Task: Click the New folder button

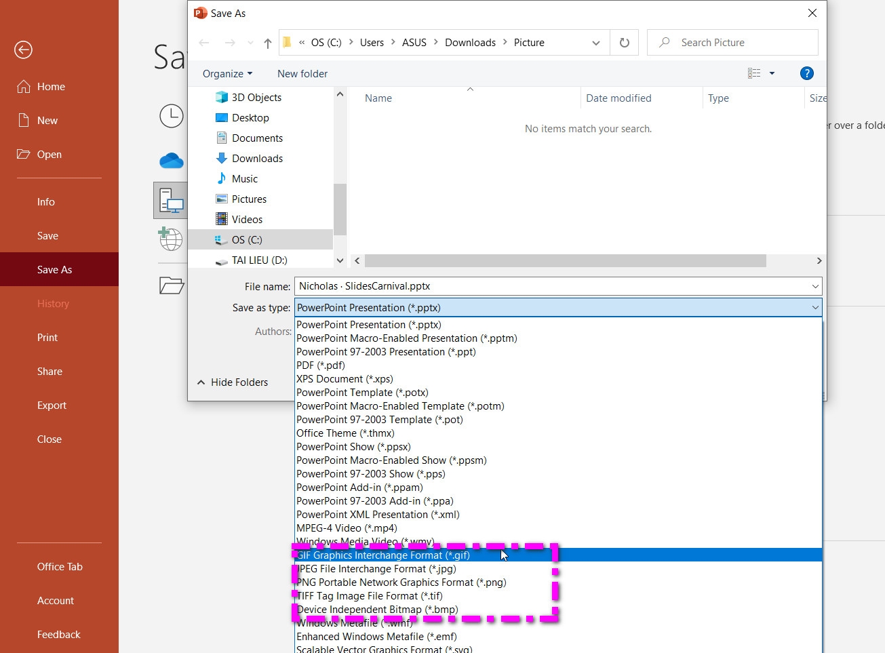Action: pyautogui.click(x=302, y=73)
